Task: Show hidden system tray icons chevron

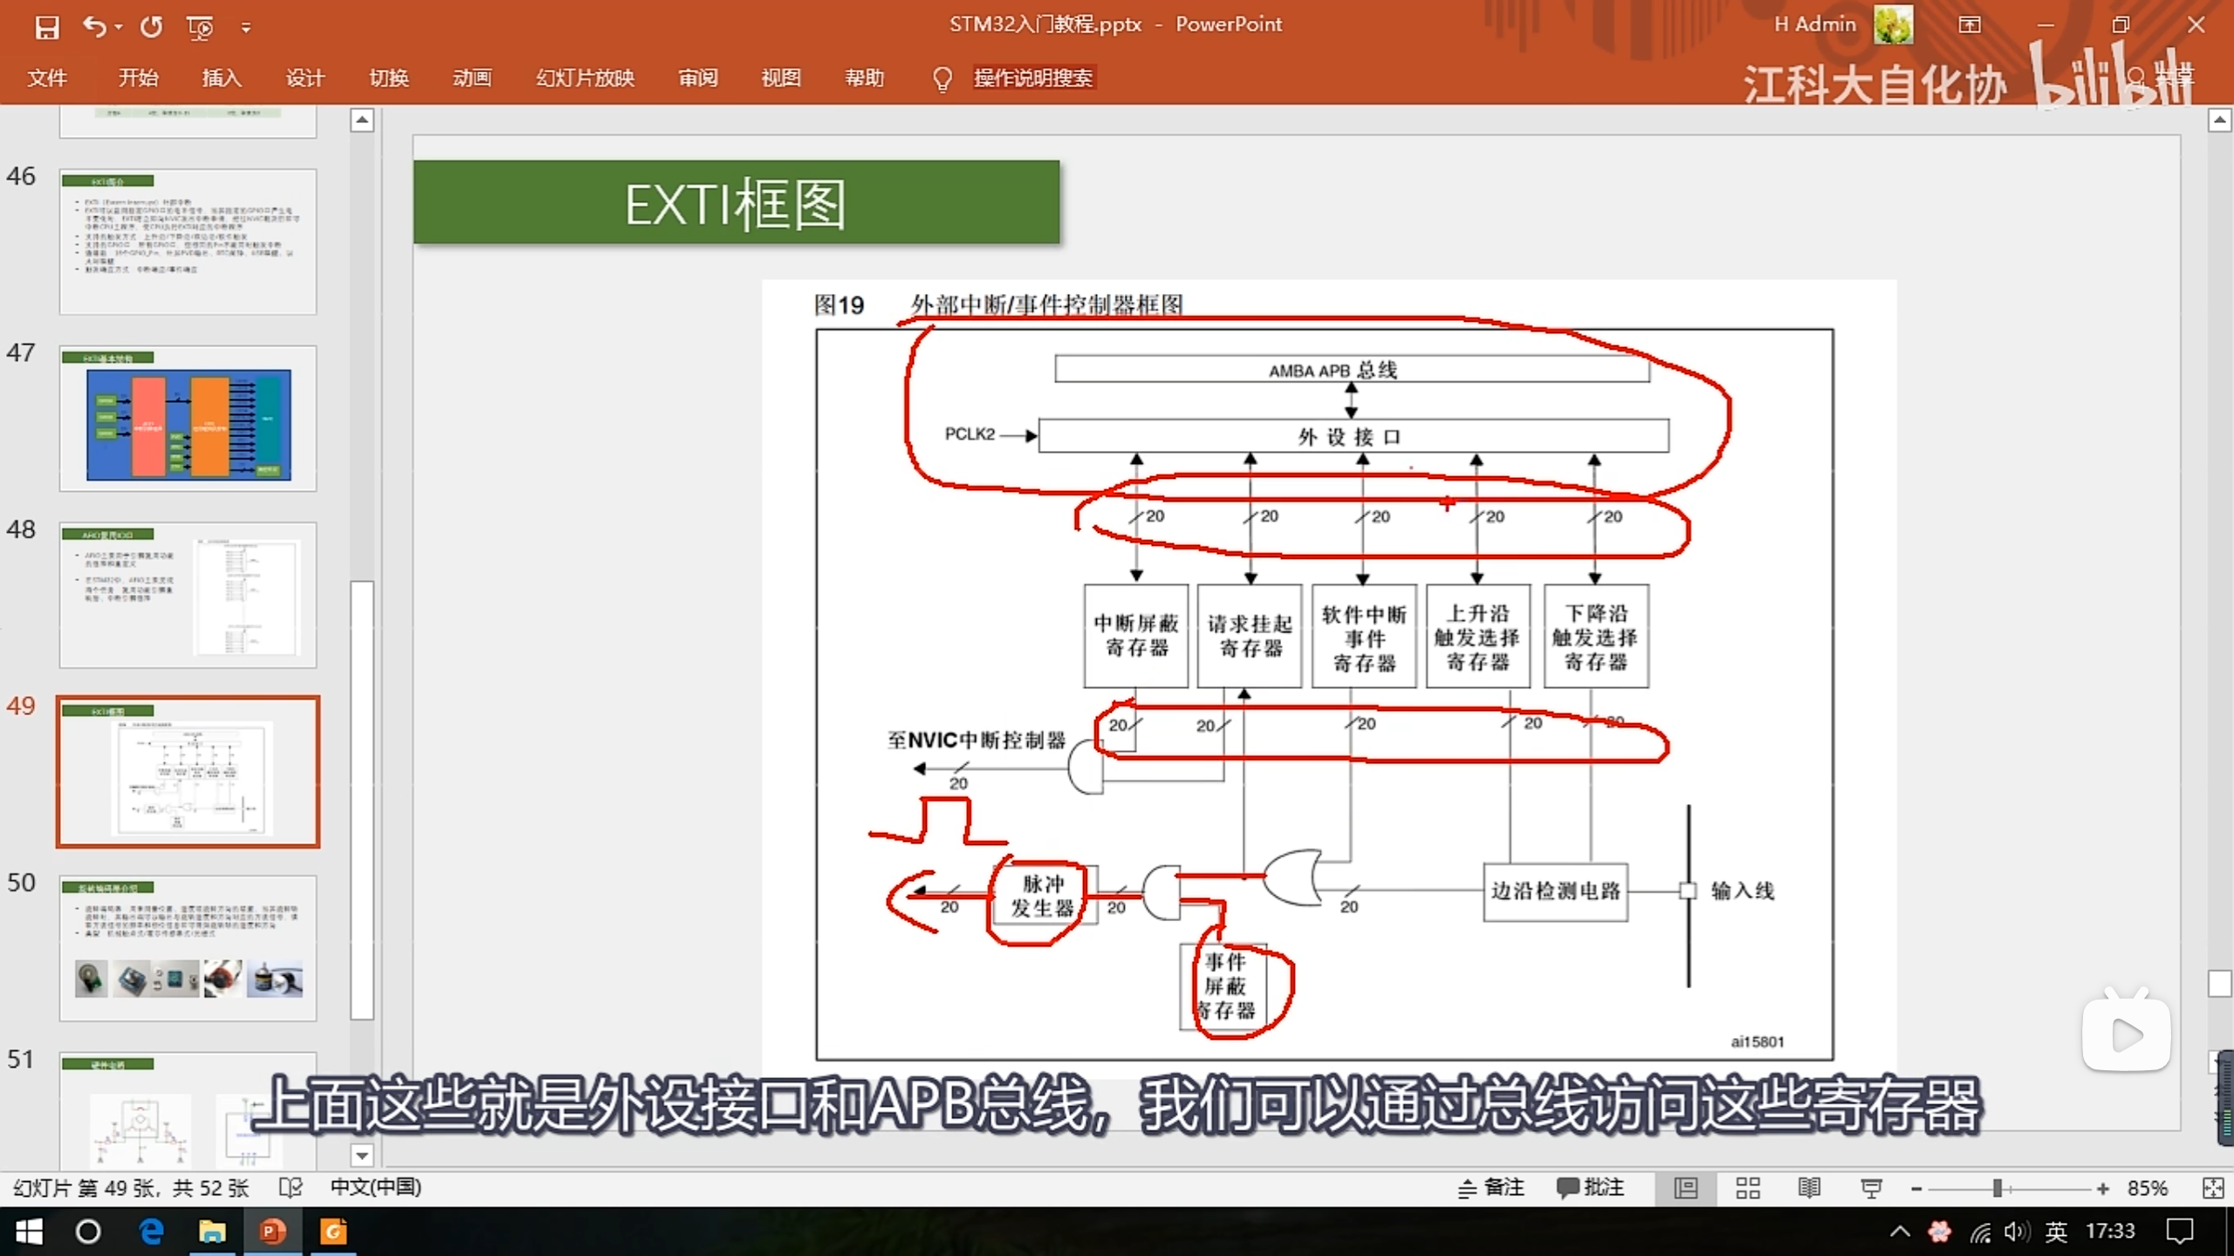Action: point(1900,1232)
